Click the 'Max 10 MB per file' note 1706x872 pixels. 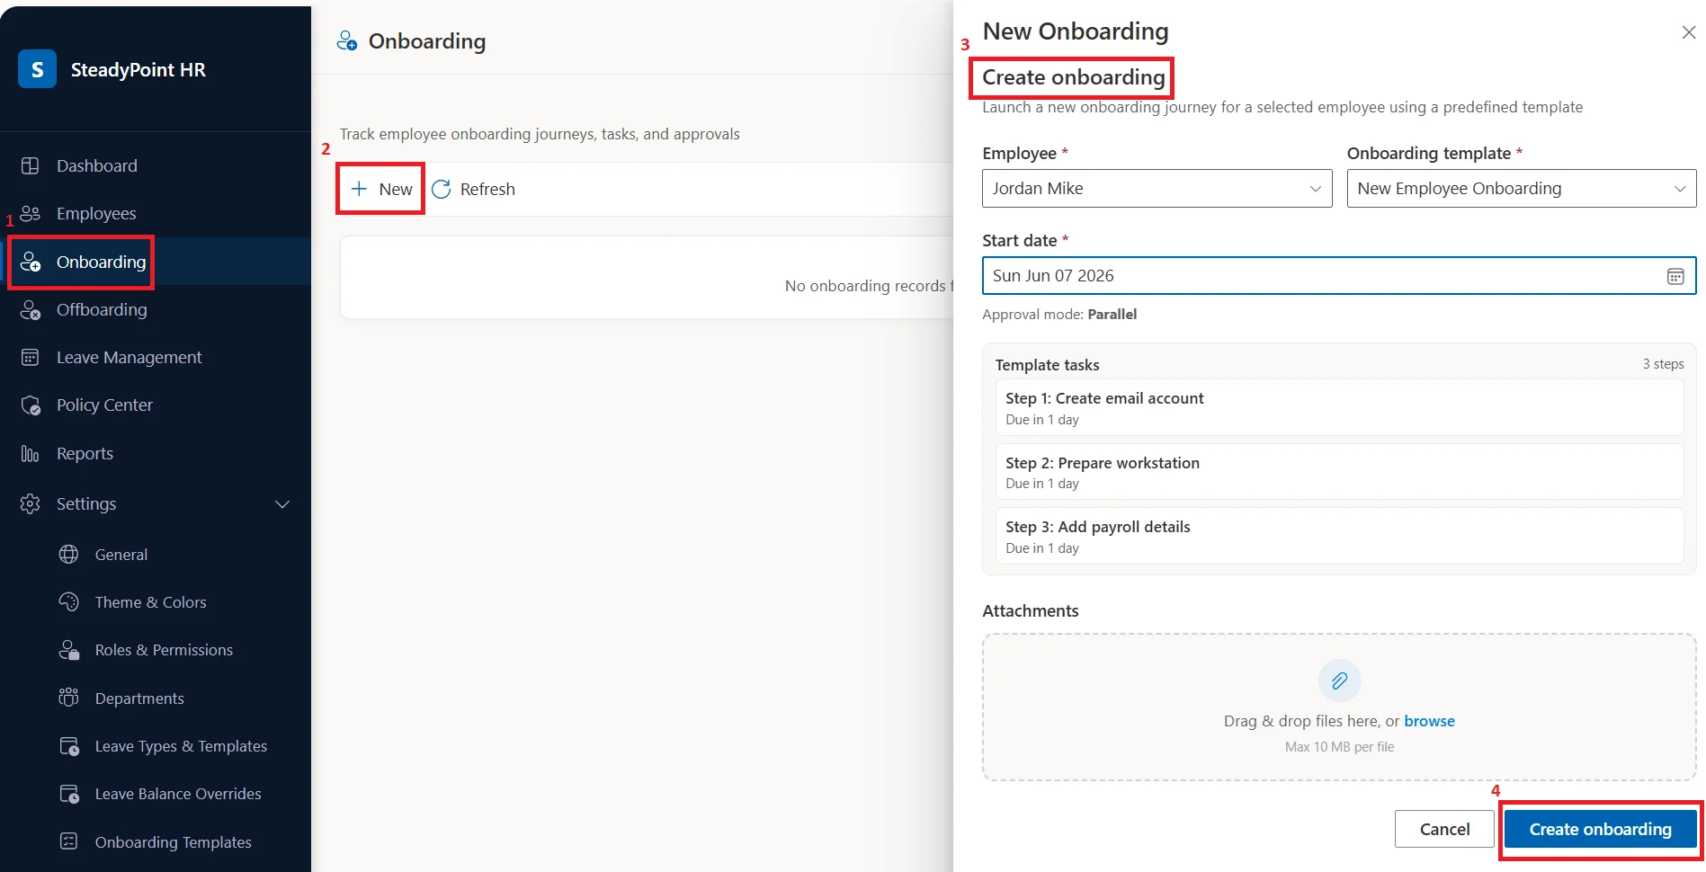pyautogui.click(x=1339, y=747)
